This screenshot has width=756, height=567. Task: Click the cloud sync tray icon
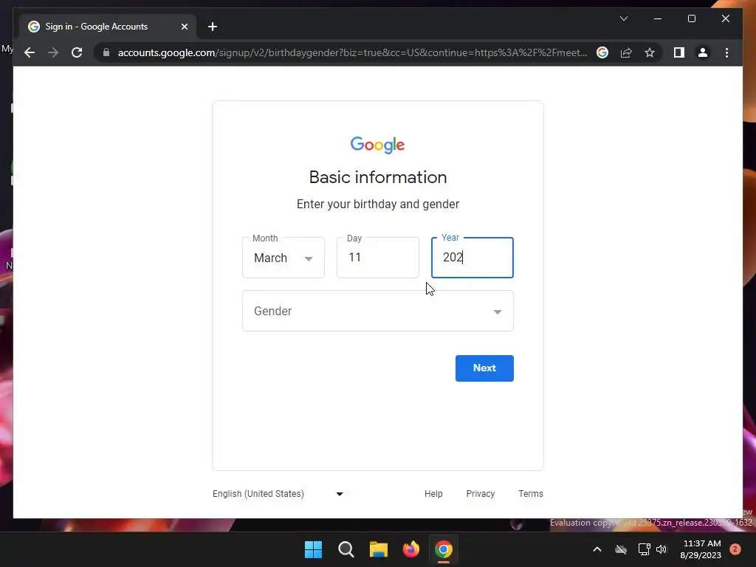621,549
